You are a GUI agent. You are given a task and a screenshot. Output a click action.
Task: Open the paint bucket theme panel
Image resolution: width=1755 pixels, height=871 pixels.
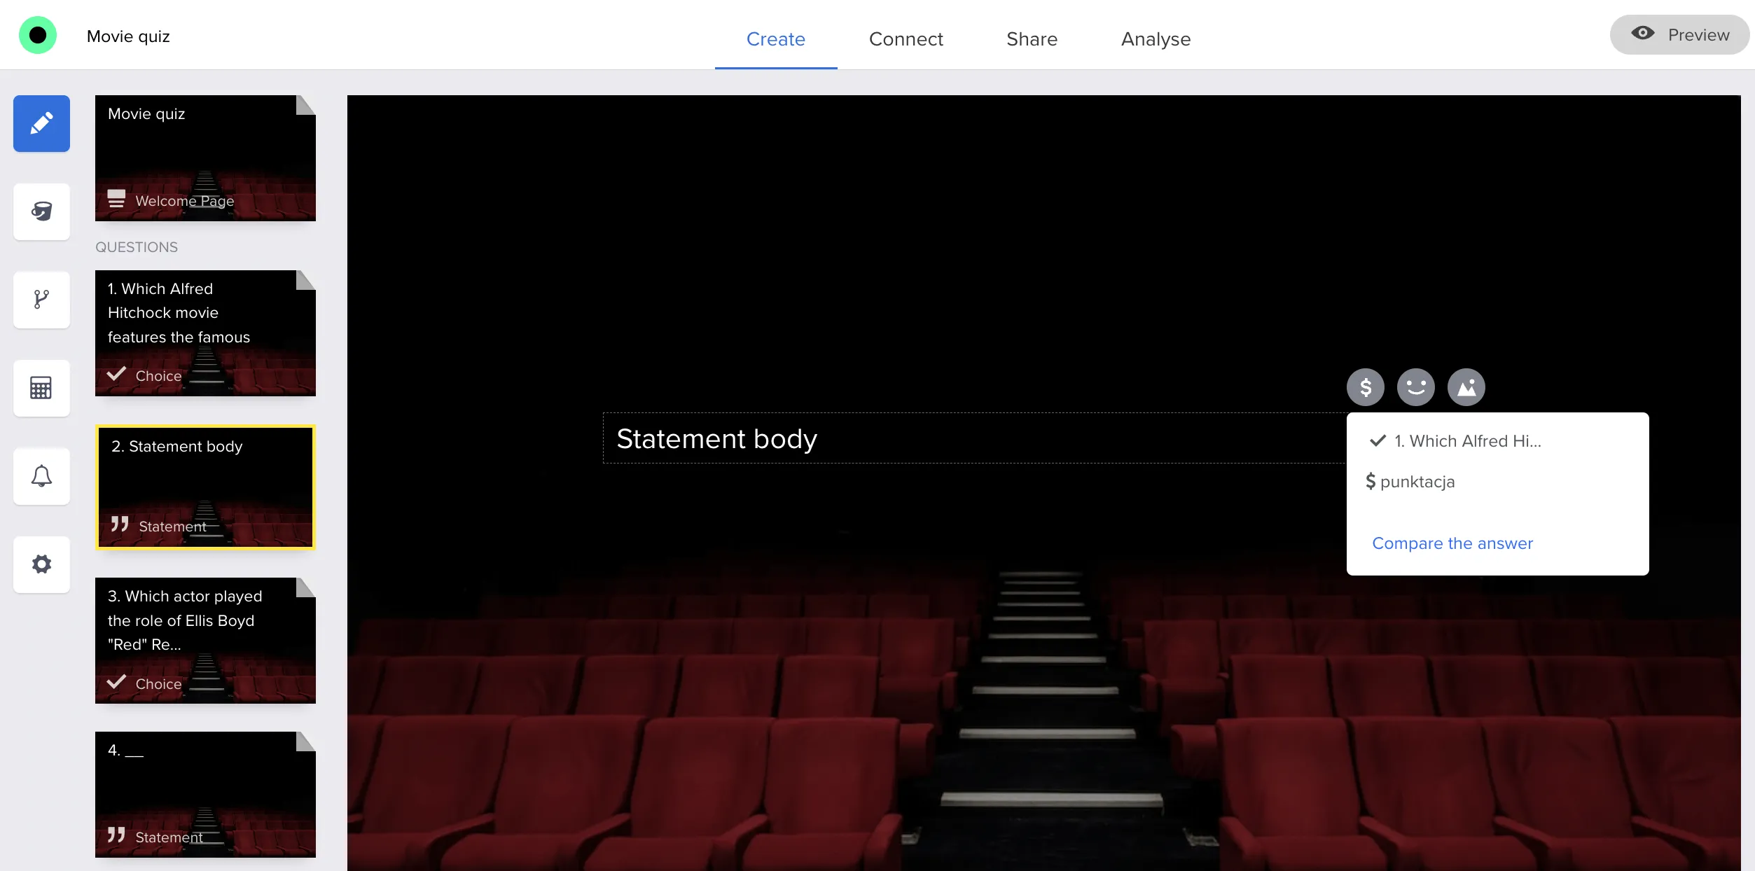[41, 211]
